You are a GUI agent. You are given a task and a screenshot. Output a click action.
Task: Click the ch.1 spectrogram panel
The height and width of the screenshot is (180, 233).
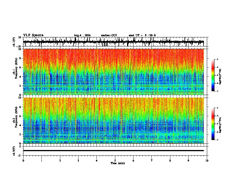pos(113,72)
